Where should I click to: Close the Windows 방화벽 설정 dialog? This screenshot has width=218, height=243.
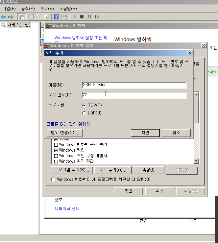(x=204, y=46)
